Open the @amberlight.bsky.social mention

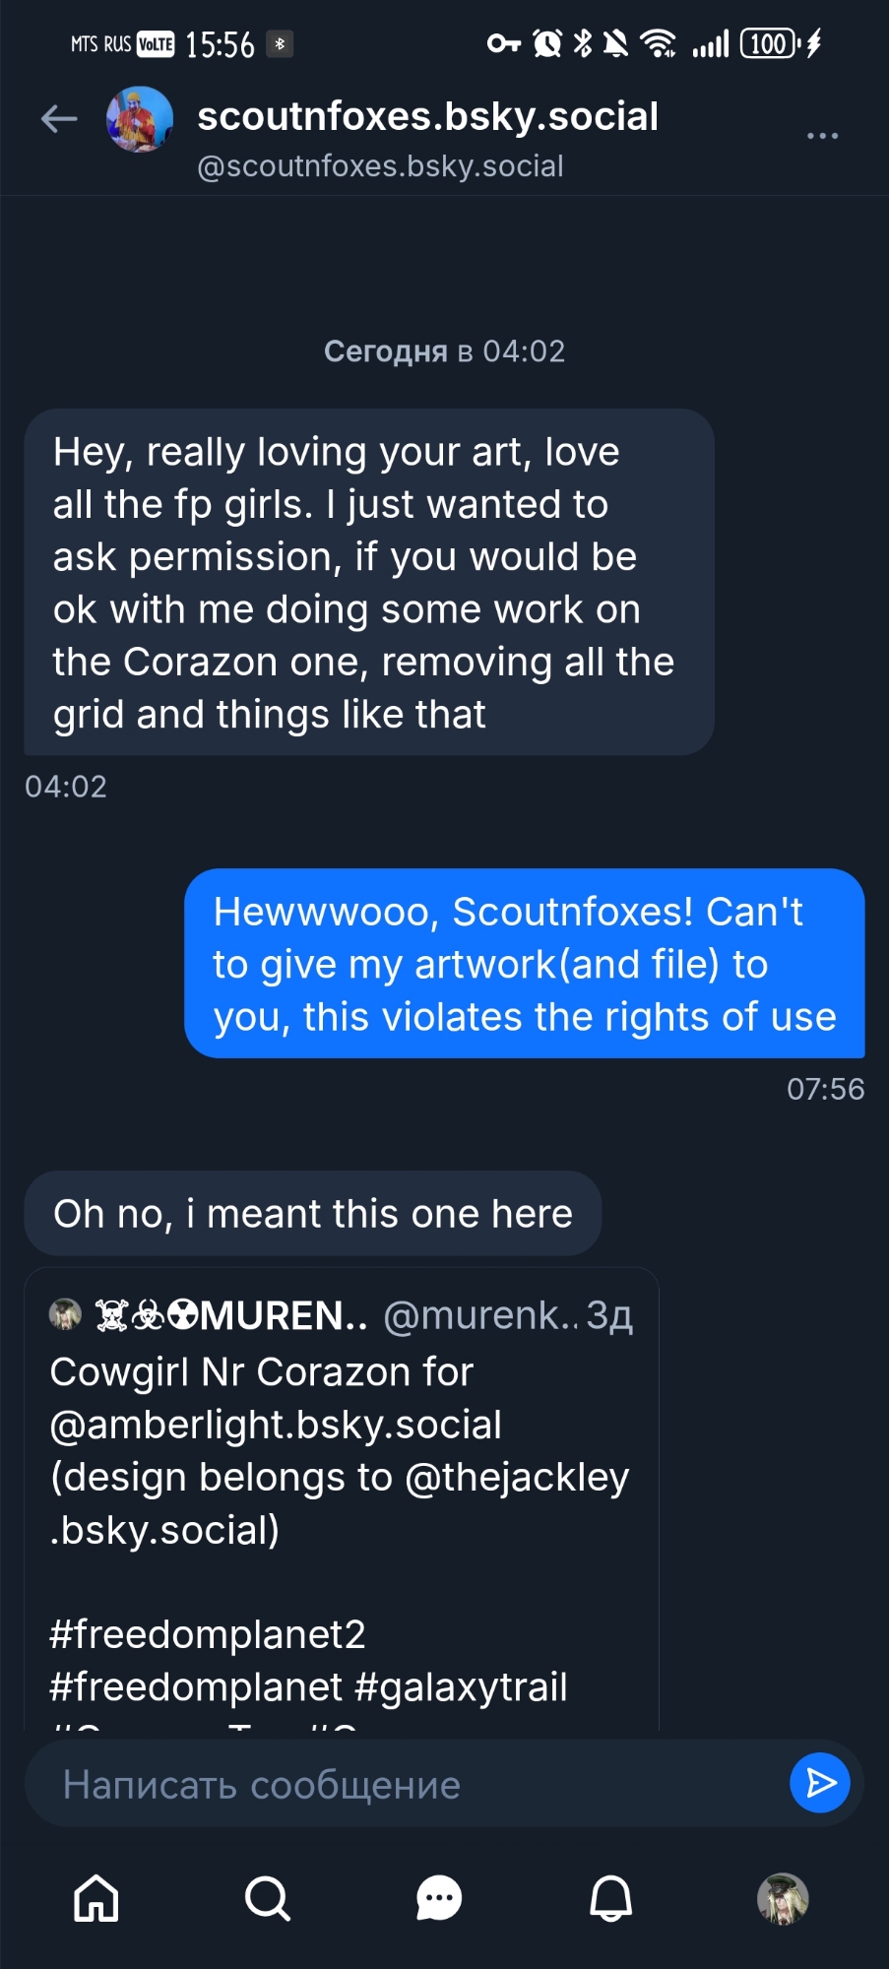(276, 1425)
